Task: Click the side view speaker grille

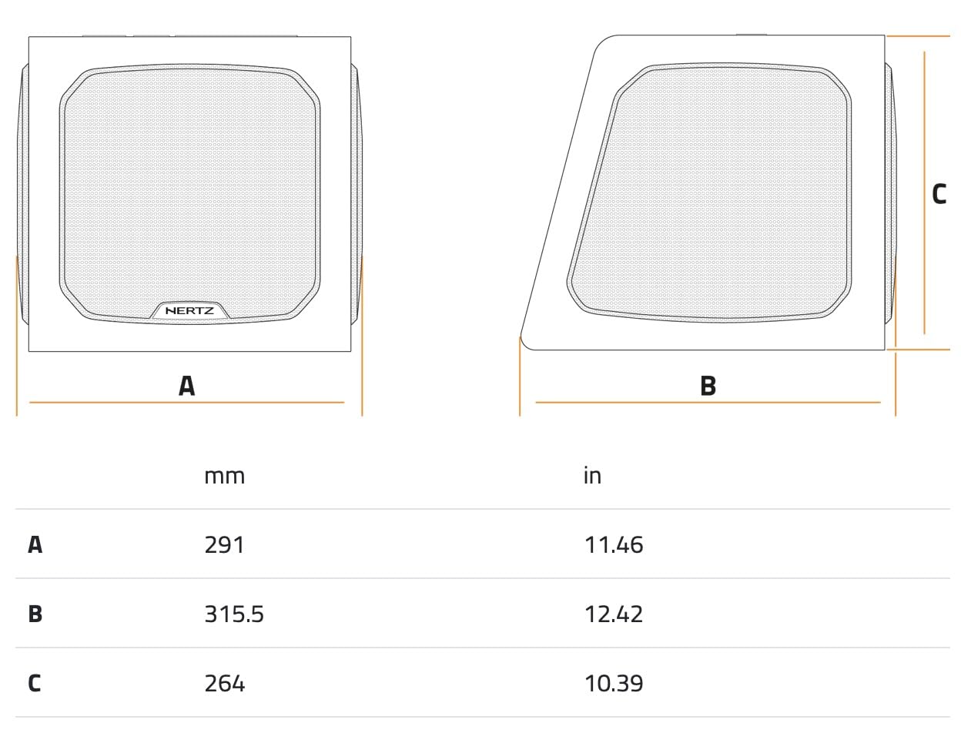Action: (711, 193)
